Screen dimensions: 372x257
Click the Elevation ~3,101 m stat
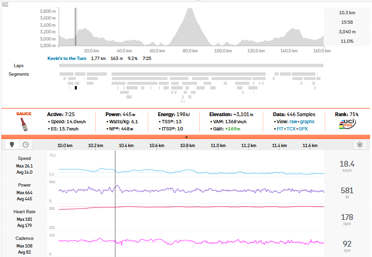point(231,115)
